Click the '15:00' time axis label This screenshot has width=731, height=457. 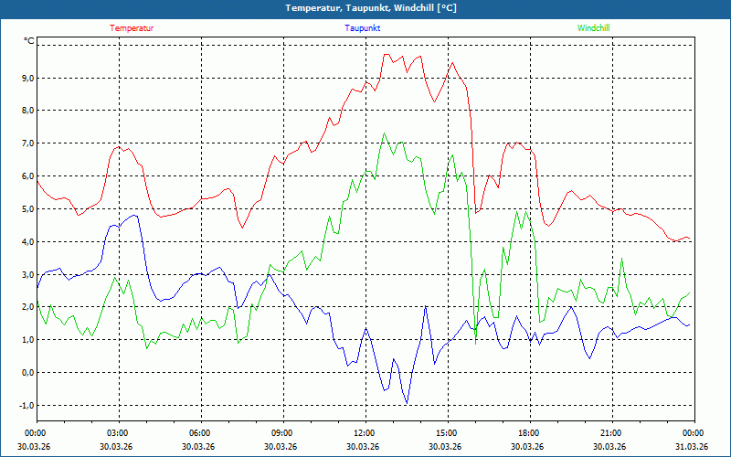click(x=448, y=433)
